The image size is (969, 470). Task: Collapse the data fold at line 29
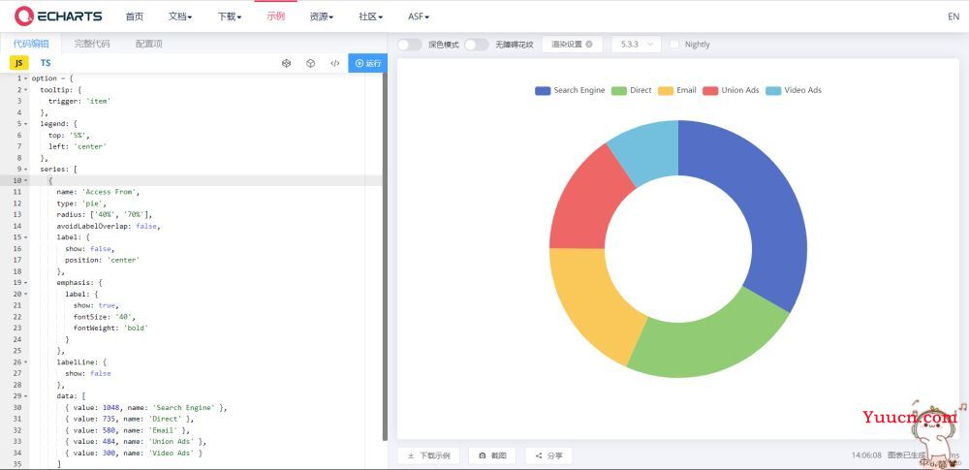click(x=26, y=395)
